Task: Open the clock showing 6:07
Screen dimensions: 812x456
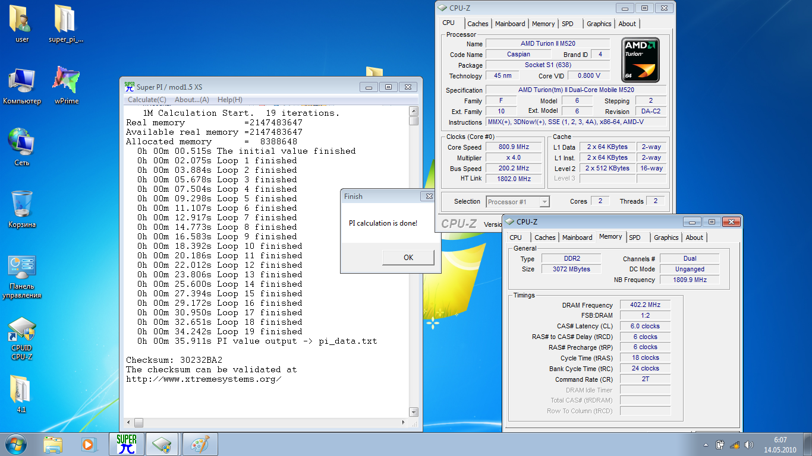Action: point(780,445)
